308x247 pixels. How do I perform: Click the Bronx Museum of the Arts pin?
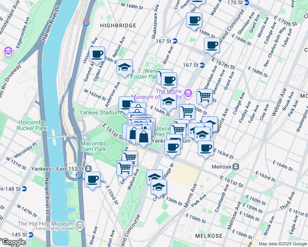pyautogui.click(x=188, y=93)
